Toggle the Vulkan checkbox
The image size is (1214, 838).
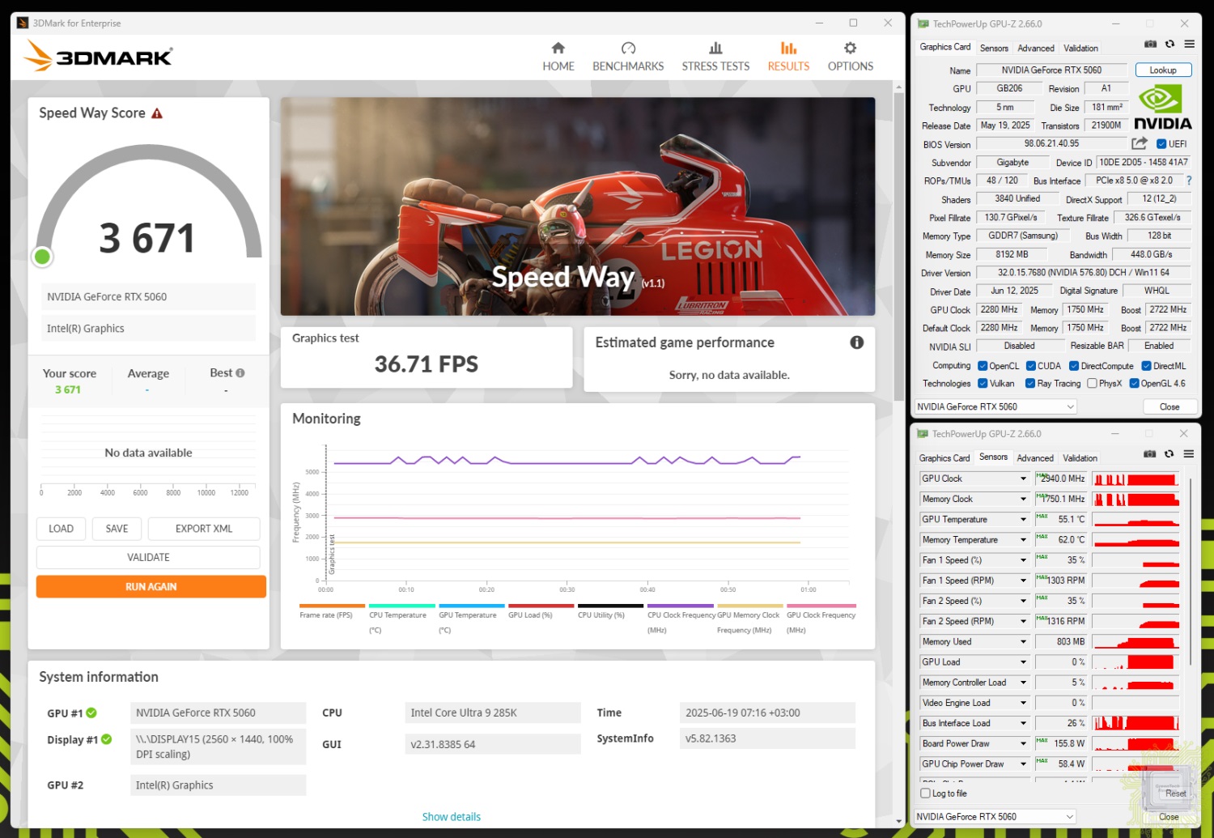click(983, 384)
